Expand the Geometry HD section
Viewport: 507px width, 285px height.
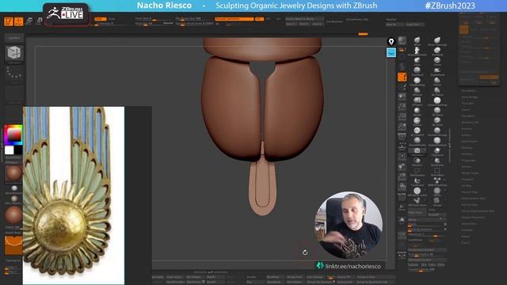click(470, 122)
